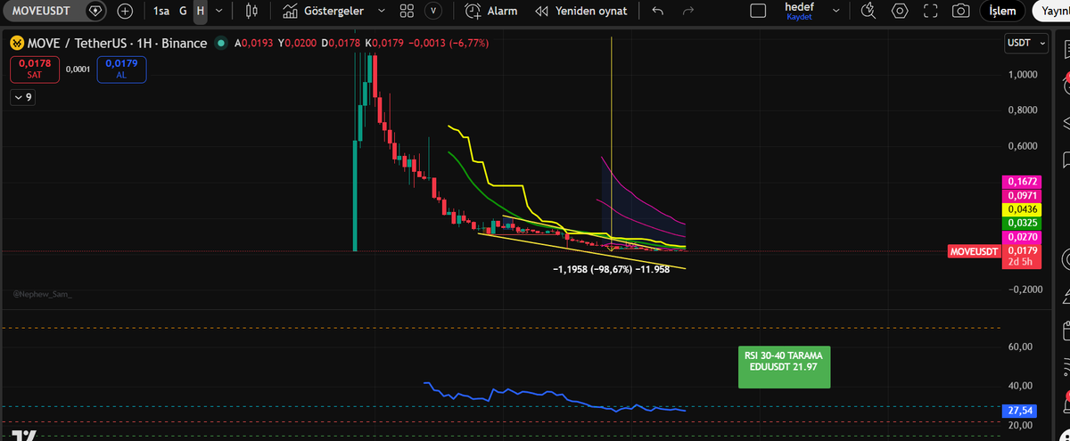Screen dimensions: 1070x441
Task: Open the Göstergeler indicators dialog
Action: pos(325,12)
